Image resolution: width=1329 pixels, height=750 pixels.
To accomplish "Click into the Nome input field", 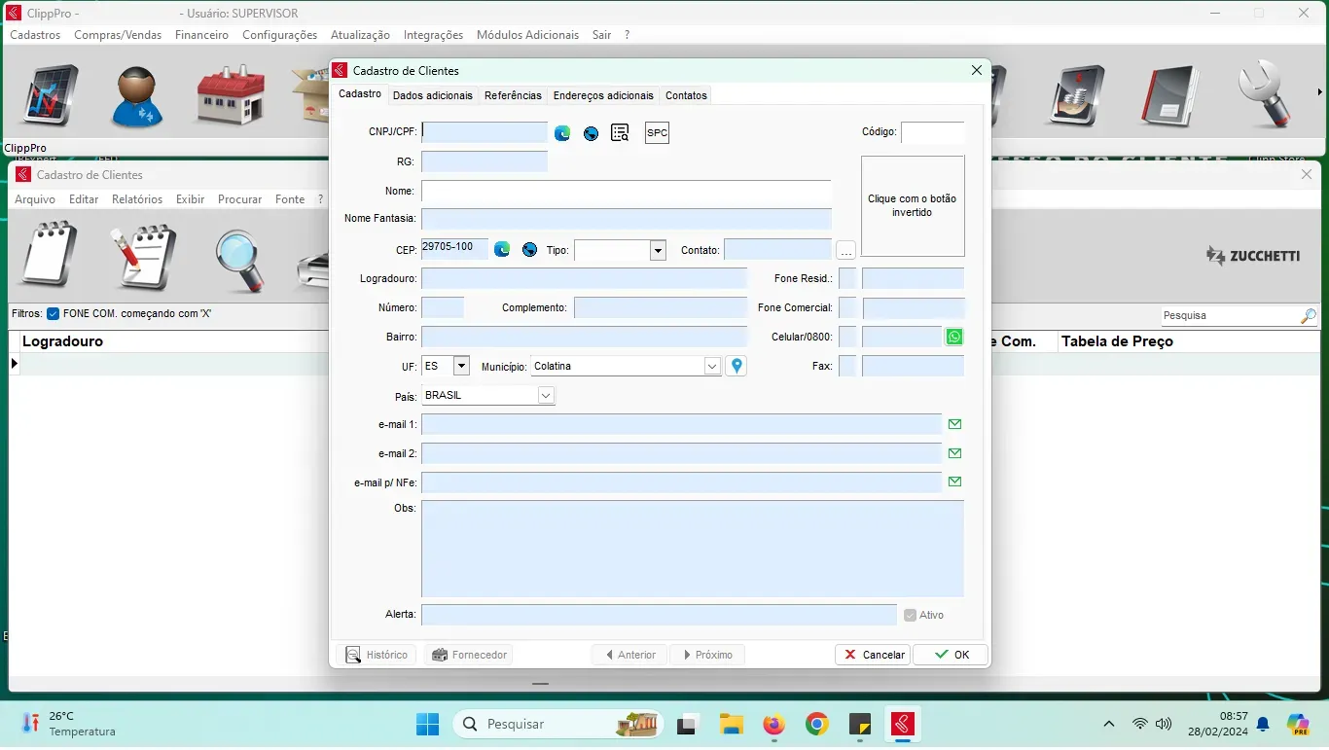I will coord(626,192).
